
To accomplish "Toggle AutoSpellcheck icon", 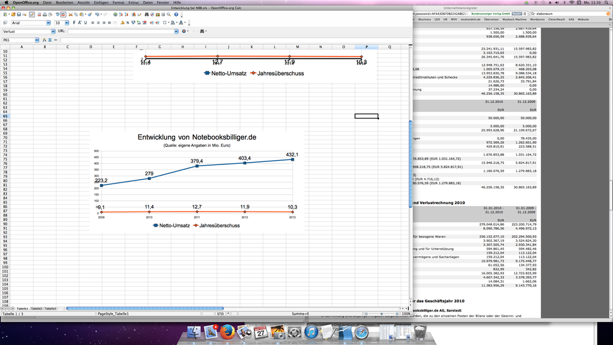I will click(x=63, y=14).
